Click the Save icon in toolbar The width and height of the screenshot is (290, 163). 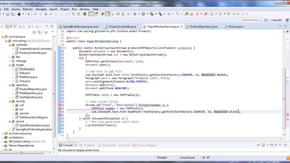[x=7, y=14]
